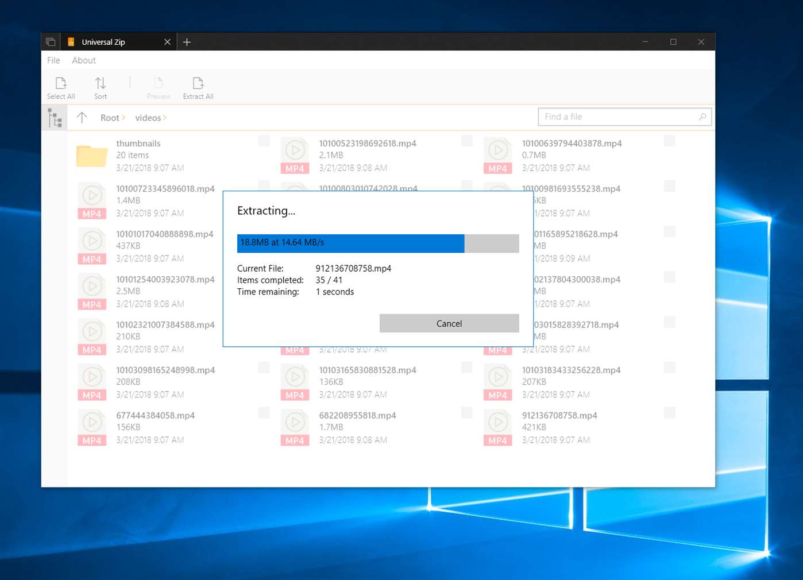Check the box for 912136708758.mp4

tap(670, 413)
